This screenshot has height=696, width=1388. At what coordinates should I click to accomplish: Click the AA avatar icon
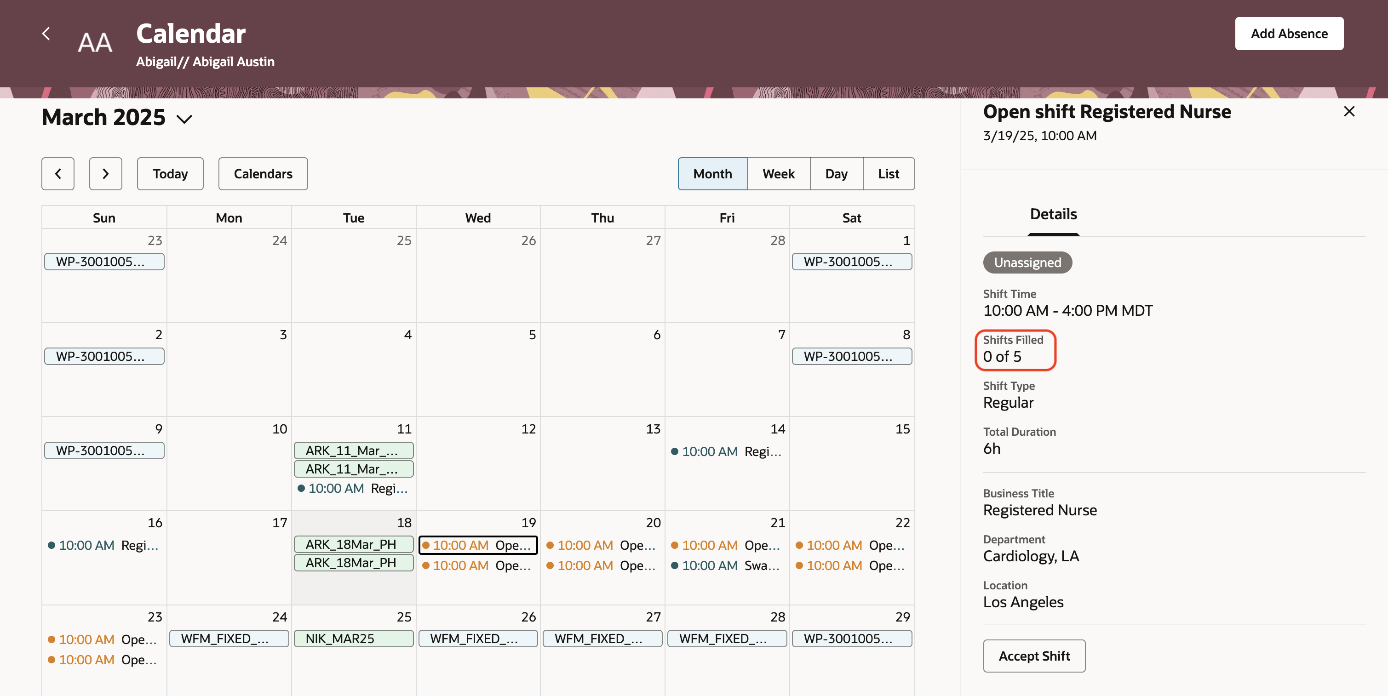click(x=95, y=43)
